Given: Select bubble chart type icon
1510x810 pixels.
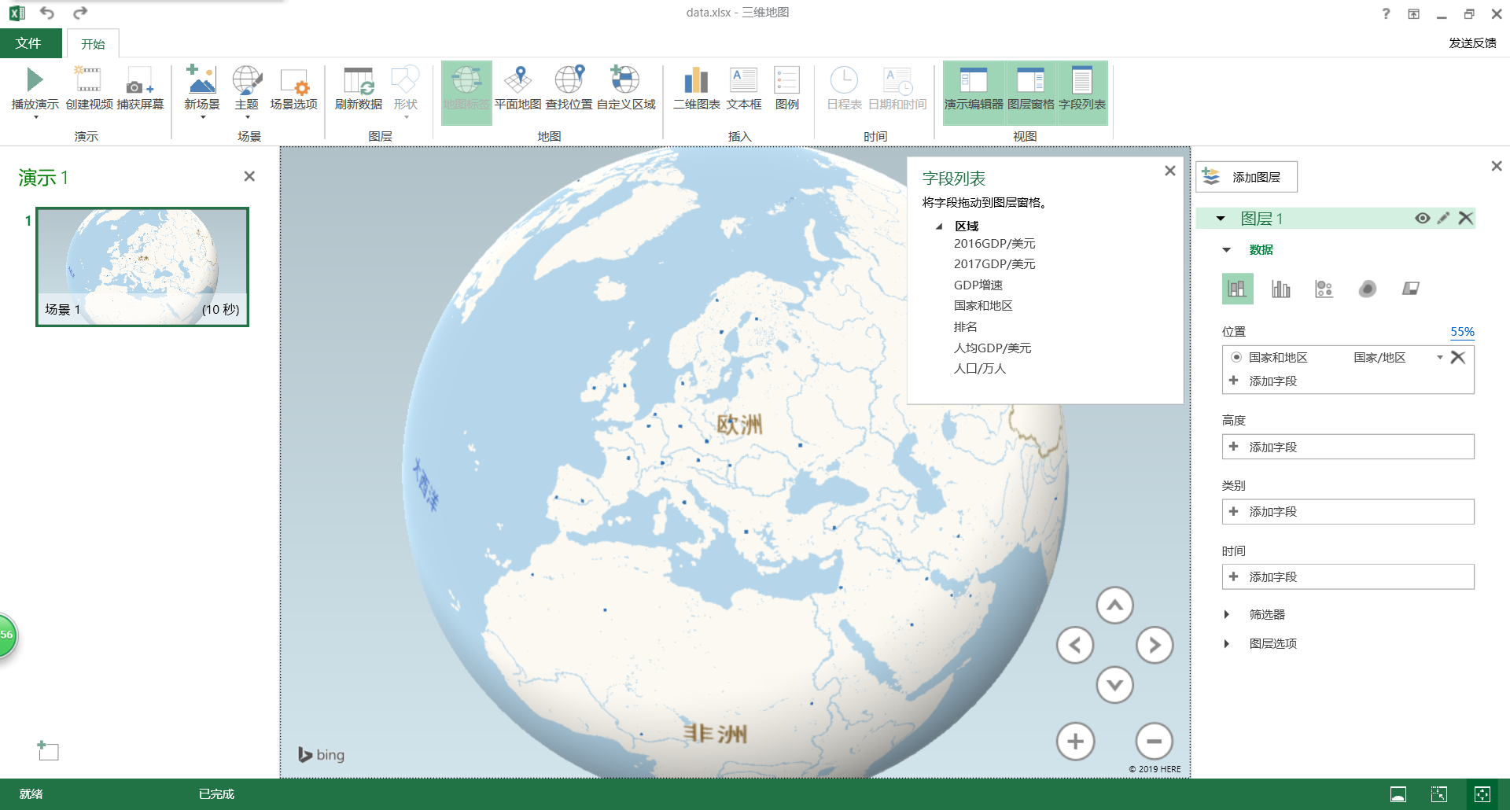Looking at the screenshot, I should pos(1324,289).
